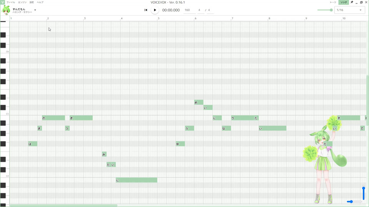
Task: Restore down the window
Action: coord(361,2)
